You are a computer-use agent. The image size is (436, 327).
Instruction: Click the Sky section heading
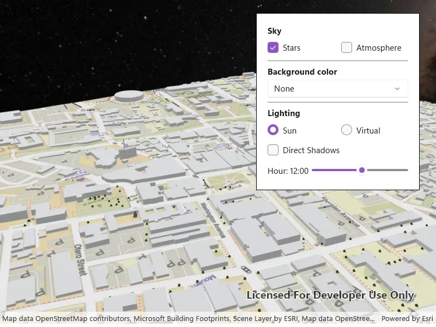tap(274, 31)
